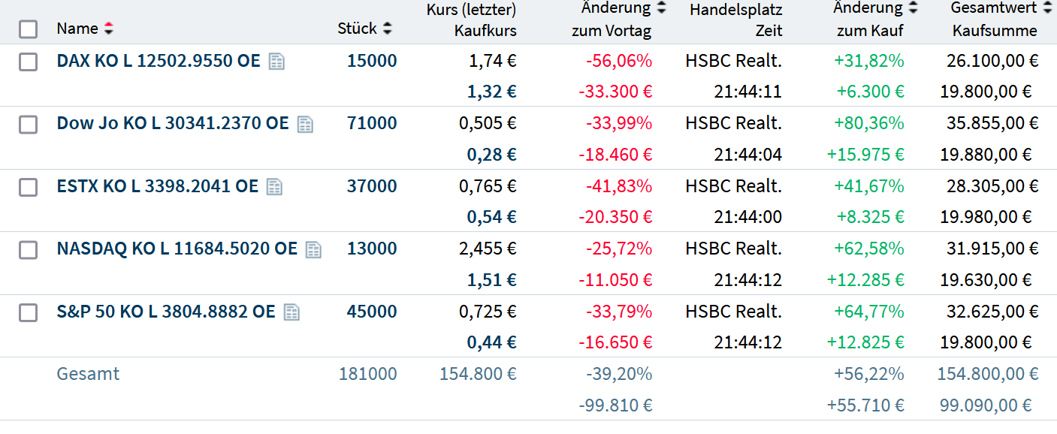Sort by Stück column arrows
The width and height of the screenshot is (1057, 434).
tap(388, 29)
